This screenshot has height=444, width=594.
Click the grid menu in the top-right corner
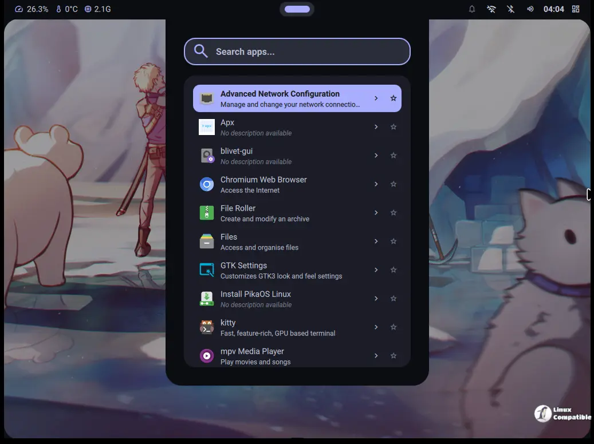(x=576, y=9)
